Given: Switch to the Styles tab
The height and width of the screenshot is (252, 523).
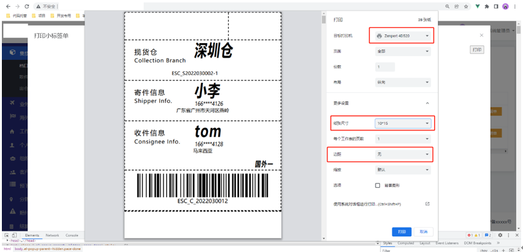Looking at the screenshot, I should coord(387,243).
